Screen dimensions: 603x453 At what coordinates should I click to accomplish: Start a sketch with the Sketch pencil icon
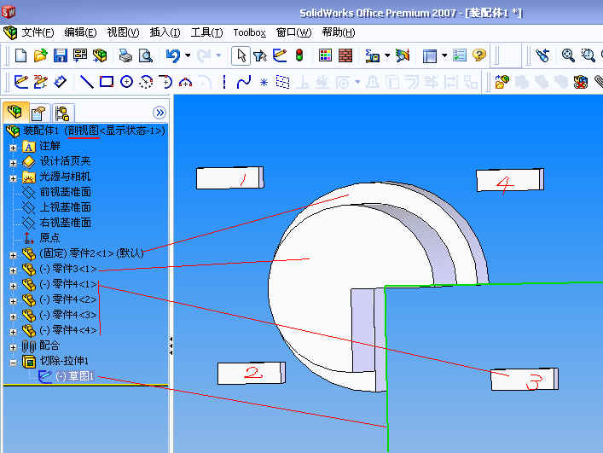20,82
